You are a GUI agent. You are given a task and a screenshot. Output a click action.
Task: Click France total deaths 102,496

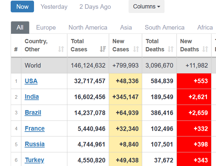(162, 129)
